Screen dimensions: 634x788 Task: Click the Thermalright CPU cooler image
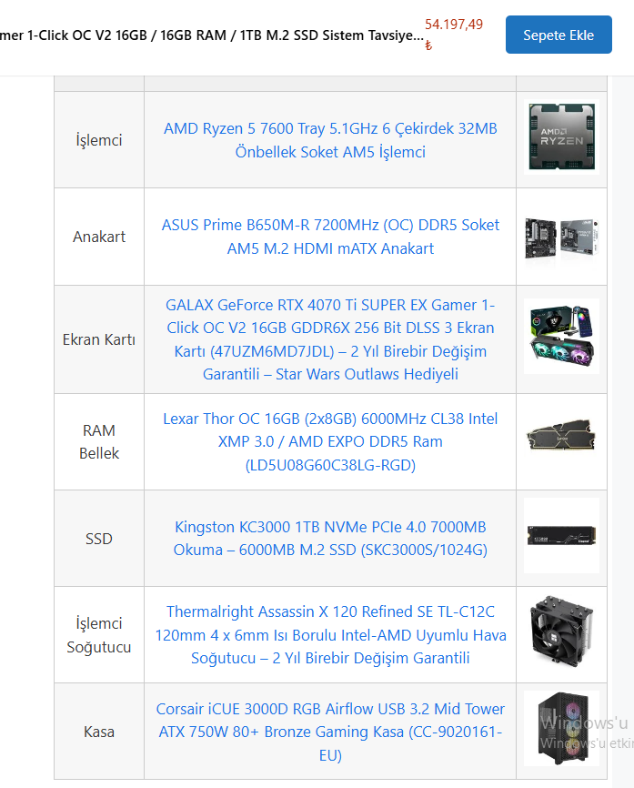click(x=561, y=632)
